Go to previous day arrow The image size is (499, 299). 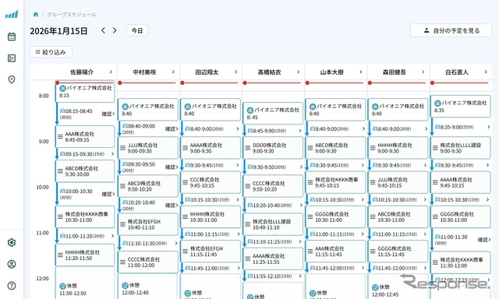[103, 30]
